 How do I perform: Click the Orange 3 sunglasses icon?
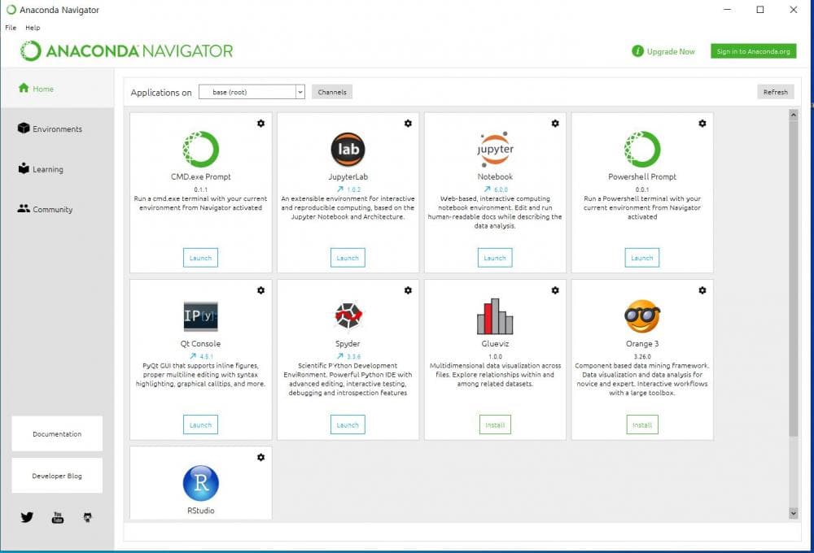[x=642, y=316]
